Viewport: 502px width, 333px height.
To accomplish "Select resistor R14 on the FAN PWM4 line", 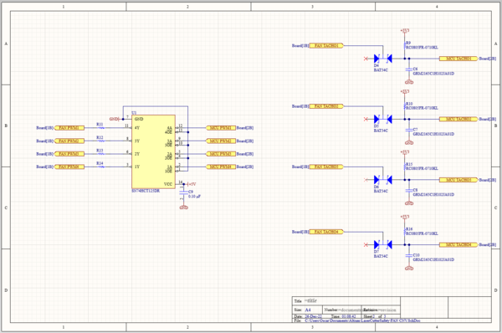I will coord(101,166).
